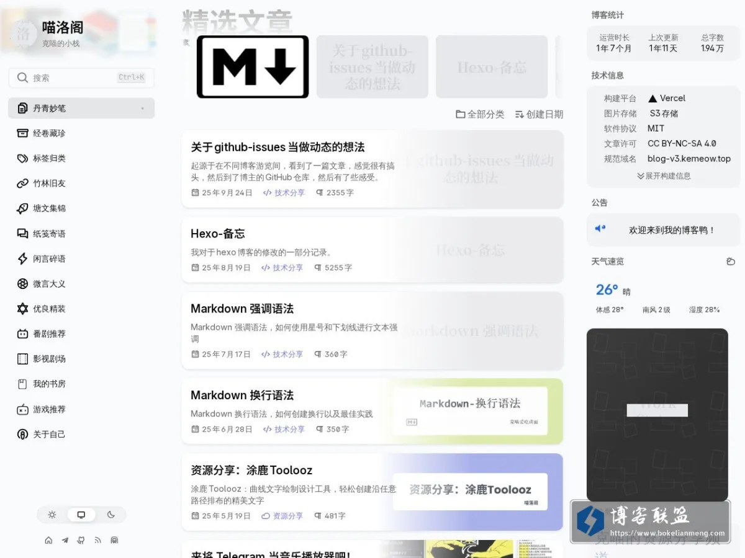Switch to dark theme moon icon
This screenshot has height=558, width=745.
point(111,515)
